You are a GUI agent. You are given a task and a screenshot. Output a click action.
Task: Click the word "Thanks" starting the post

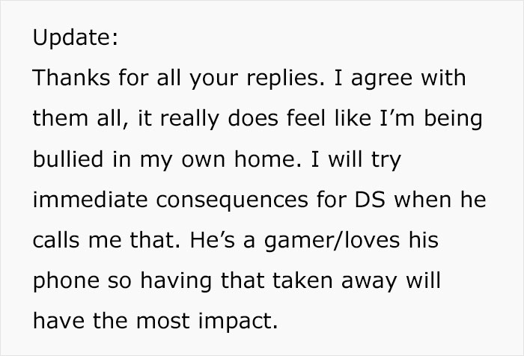coord(71,78)
